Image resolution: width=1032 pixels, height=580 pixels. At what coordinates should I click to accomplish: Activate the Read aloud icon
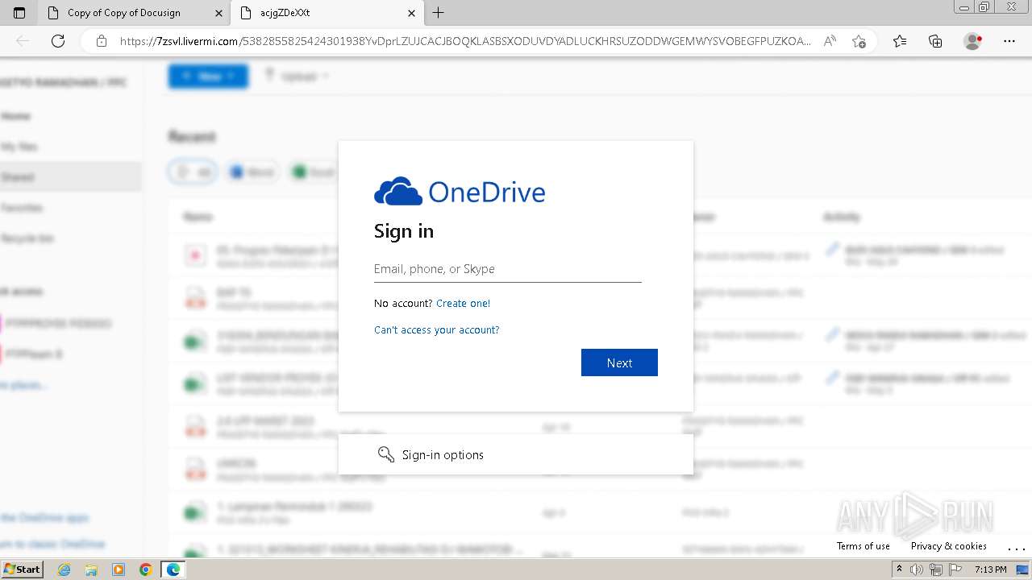[829, 41]
